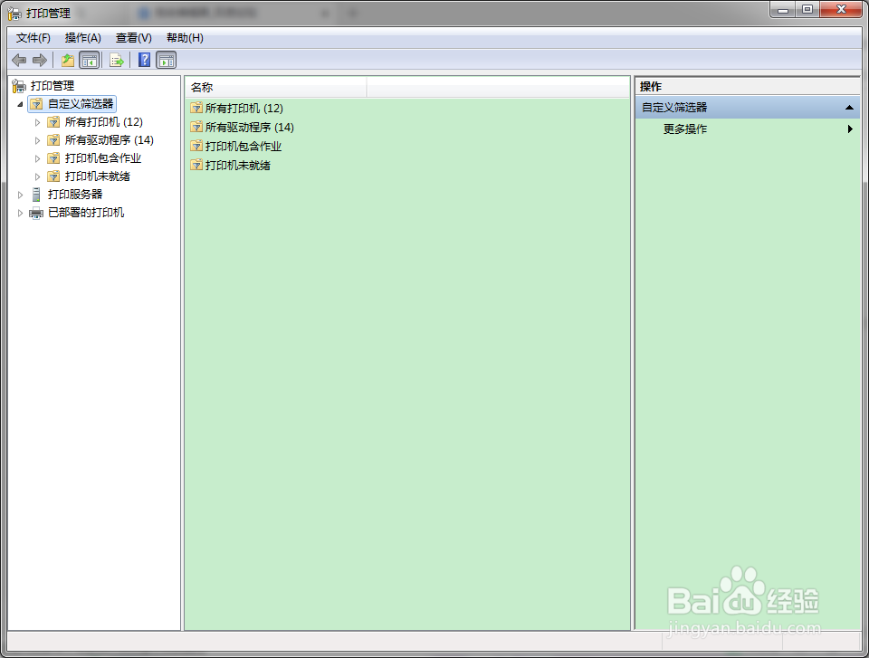The height and width of the screenshot is (658, 869).
Task: Select 所有驱动程序 (14) text in center list
Action: [250, 128]
